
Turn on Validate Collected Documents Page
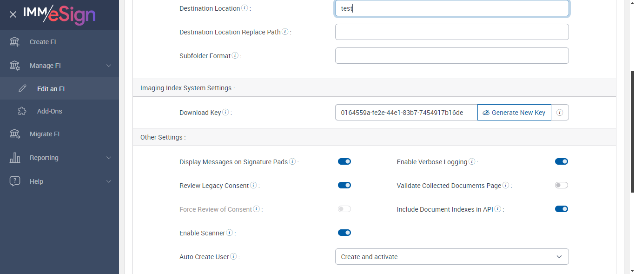pos(561,185)
